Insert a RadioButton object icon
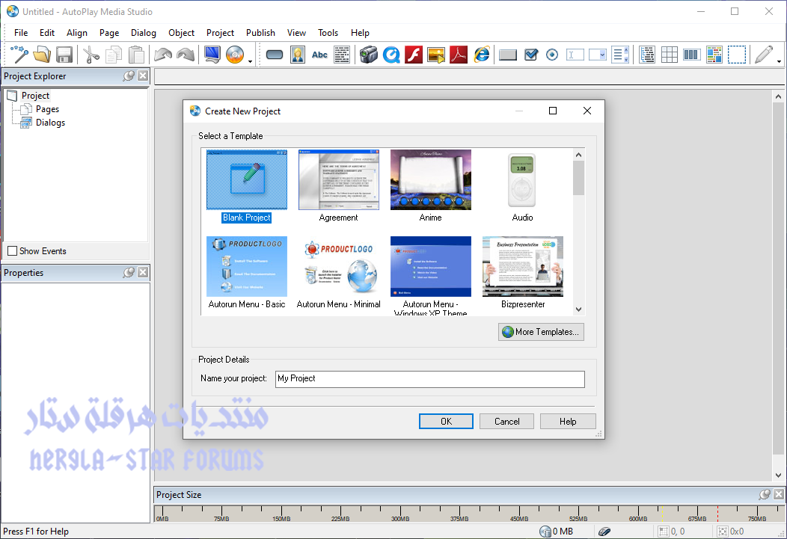This screenshot has width=787, height=539. (552, 54)
